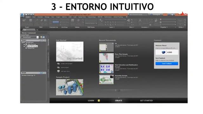Click the Source Files vertical tab
Screen dimensions: 203x114
coord(48,42)
